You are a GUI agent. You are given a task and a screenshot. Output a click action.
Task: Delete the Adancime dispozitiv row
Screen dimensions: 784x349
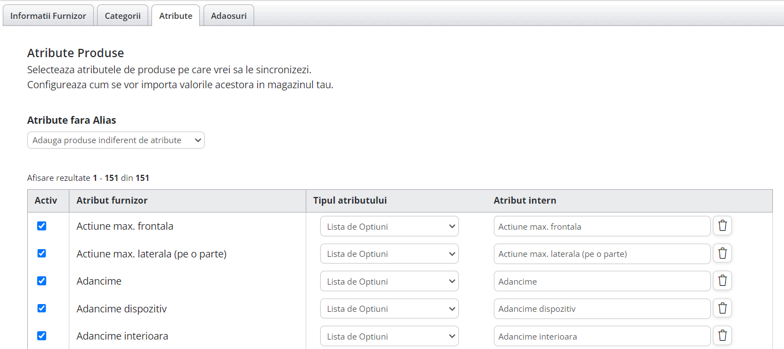(x=722, y=308)
